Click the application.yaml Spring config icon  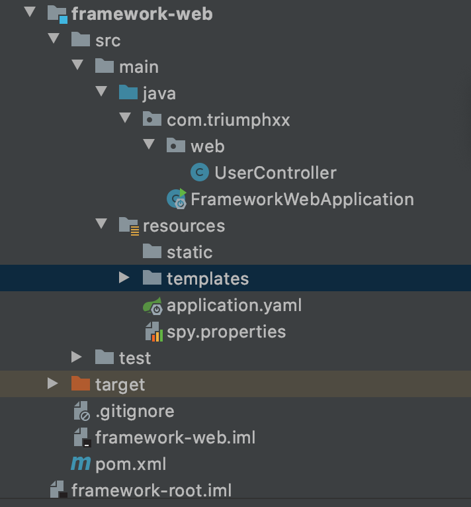[152, 306]
